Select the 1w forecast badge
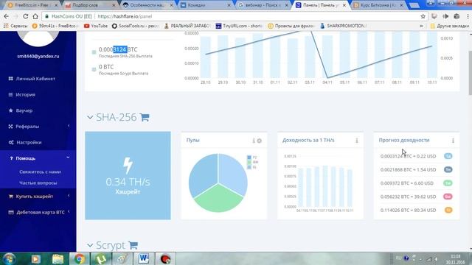This screenshot has width=472, height=265. point(448,170)
